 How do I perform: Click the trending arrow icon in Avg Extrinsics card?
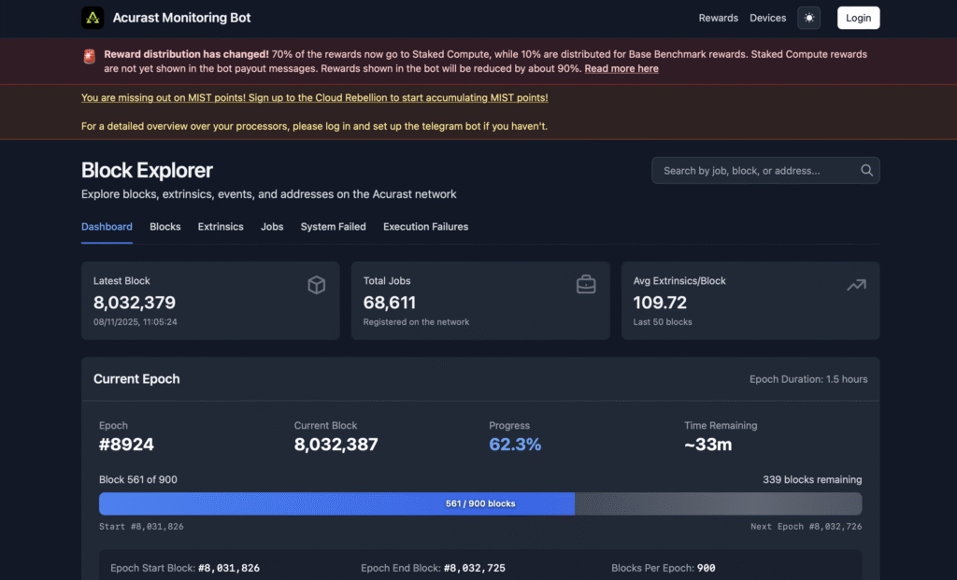click(856, 285)
